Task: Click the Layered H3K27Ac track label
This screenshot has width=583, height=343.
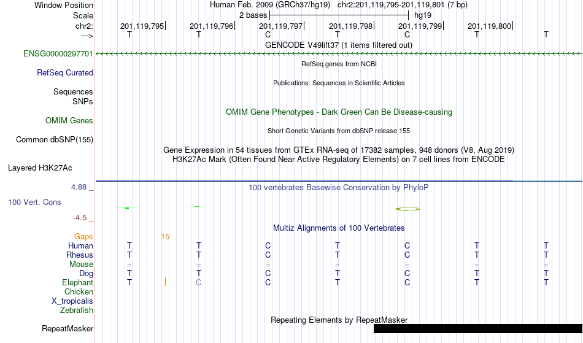Action: [40, 168]
